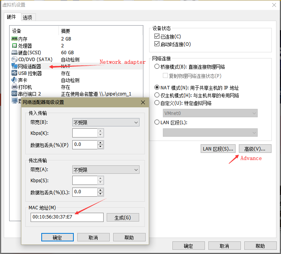The height and width of the screenshot is (254, 281).
Task: Click 帮助 in 虚拟机设置 window
Action: tap(260, 246)
